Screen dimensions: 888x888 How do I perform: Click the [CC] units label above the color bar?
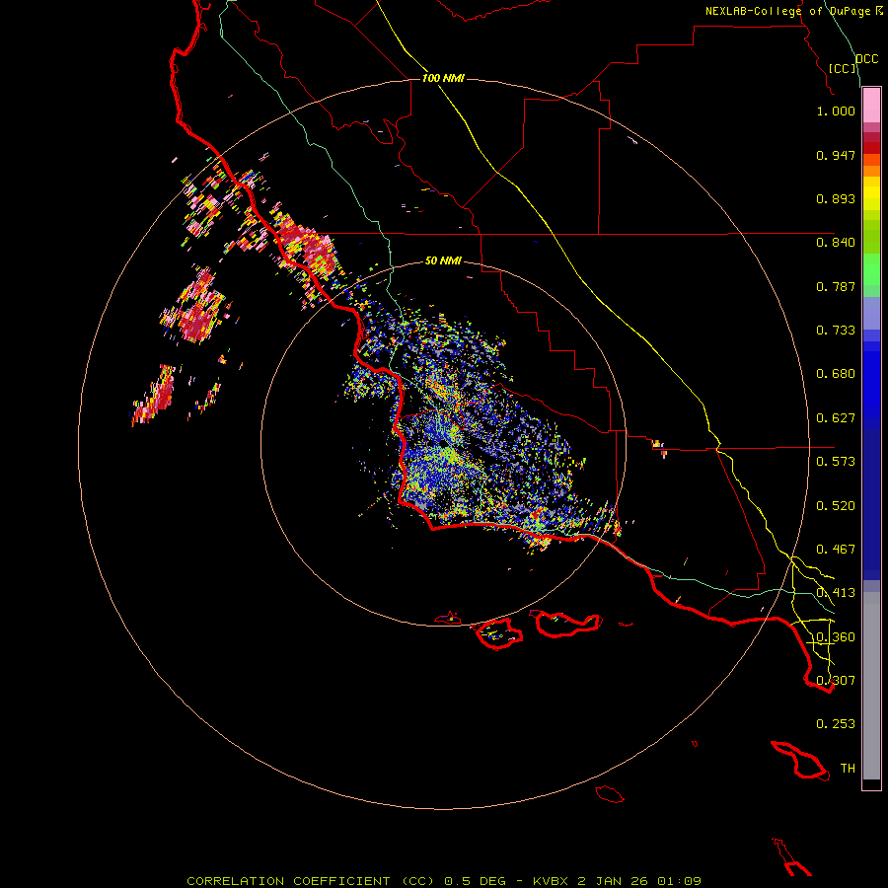pos(842,68)
